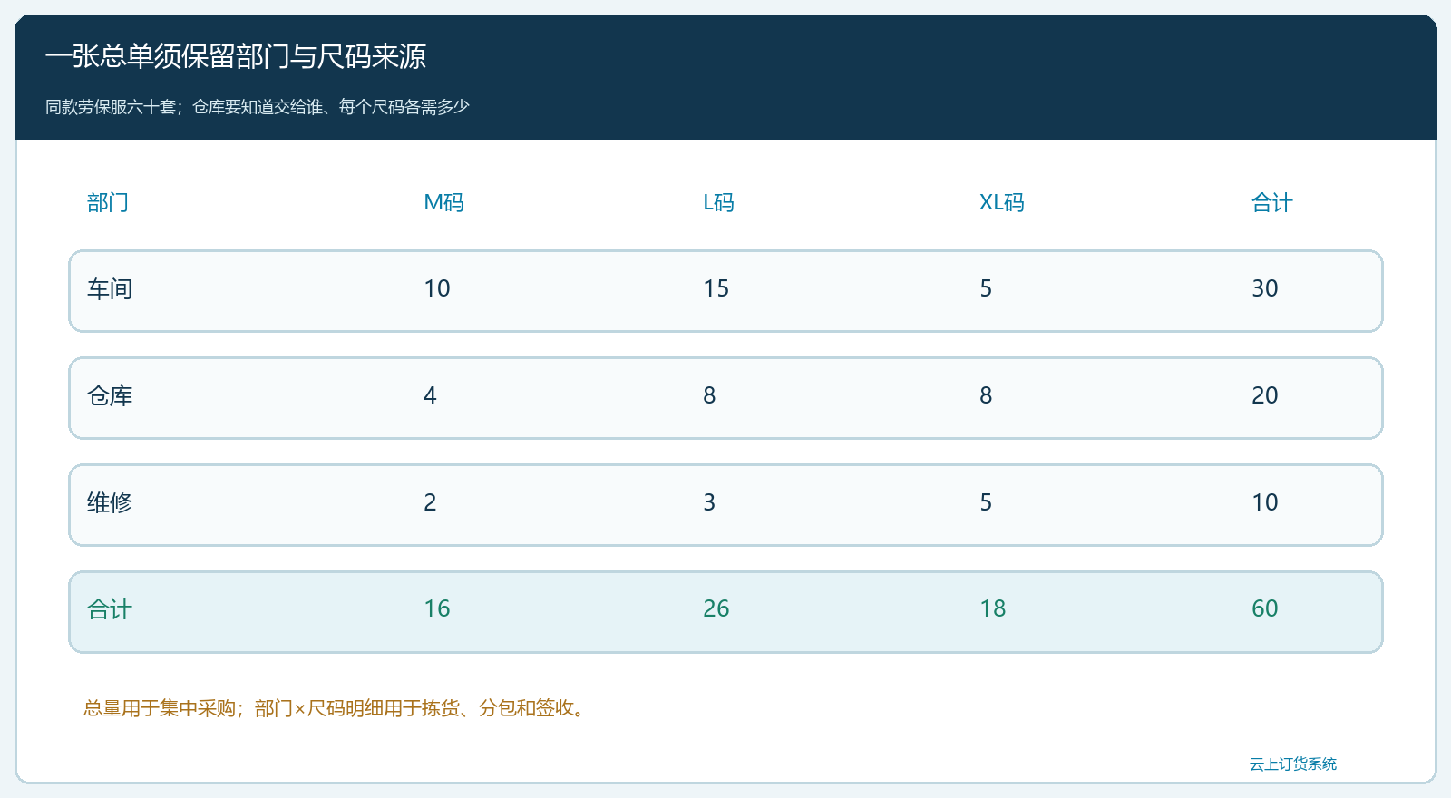Select the L码 column header

pos(718,202)
